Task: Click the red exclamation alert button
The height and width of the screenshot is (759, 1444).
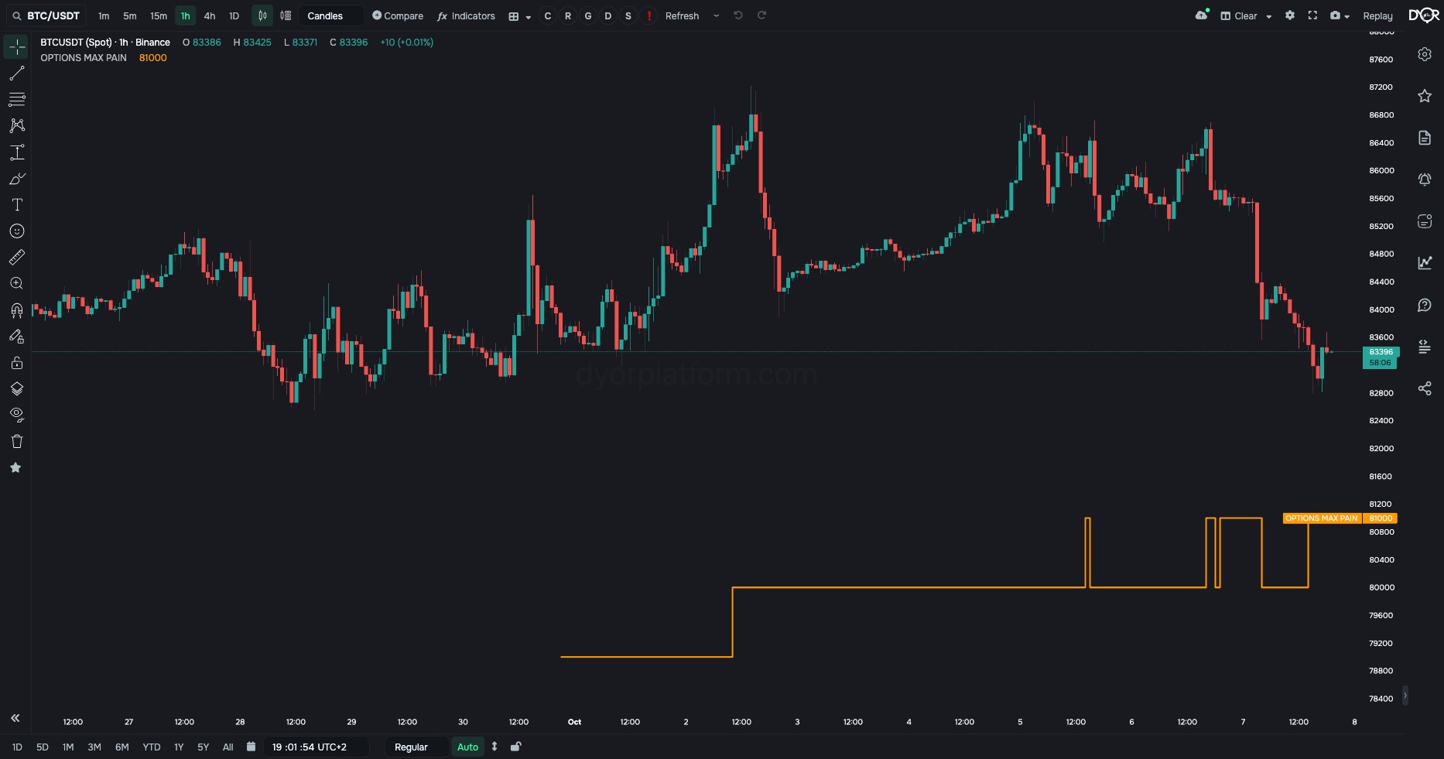Action: [x=648, y=16]
